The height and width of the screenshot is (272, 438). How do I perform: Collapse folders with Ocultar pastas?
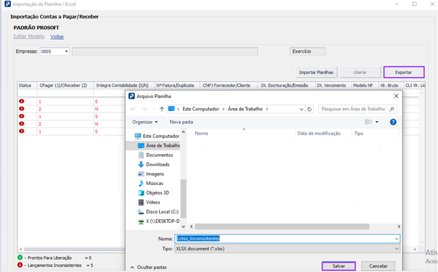[148, 267]
